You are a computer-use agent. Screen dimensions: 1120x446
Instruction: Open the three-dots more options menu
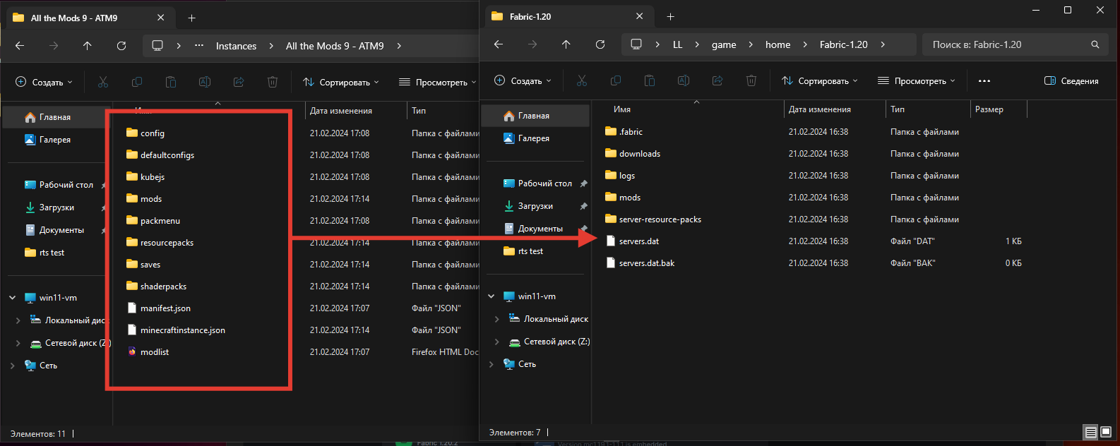[984, 81]
